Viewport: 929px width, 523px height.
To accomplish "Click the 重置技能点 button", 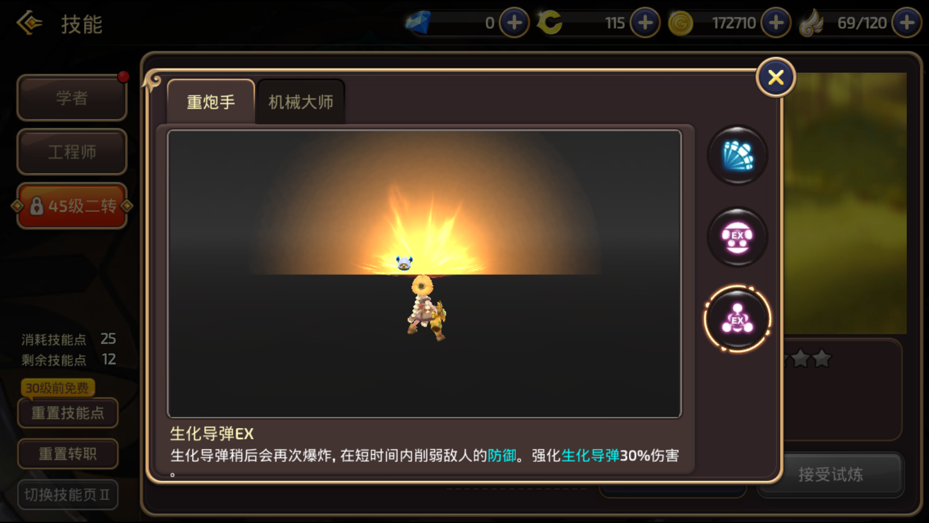I will [x=68, y=413].
